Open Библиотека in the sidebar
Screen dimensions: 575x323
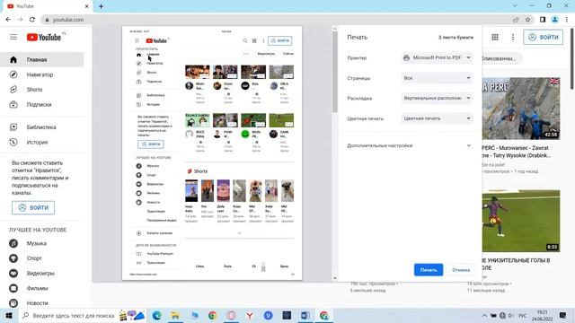click(42, 127)
